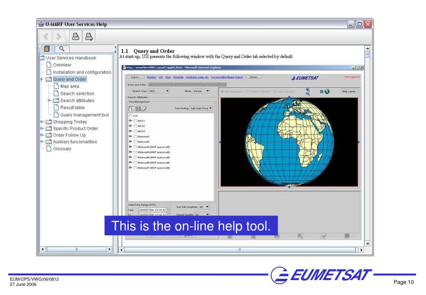Click the help content vertical scrollbar down arrow
This screenshot has width=426, height=295.
point(368,244)
